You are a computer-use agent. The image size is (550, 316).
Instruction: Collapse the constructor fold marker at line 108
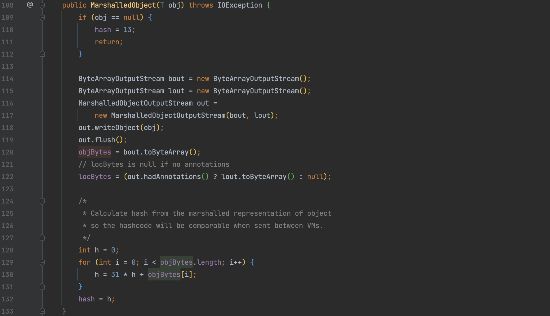(42, 5)
